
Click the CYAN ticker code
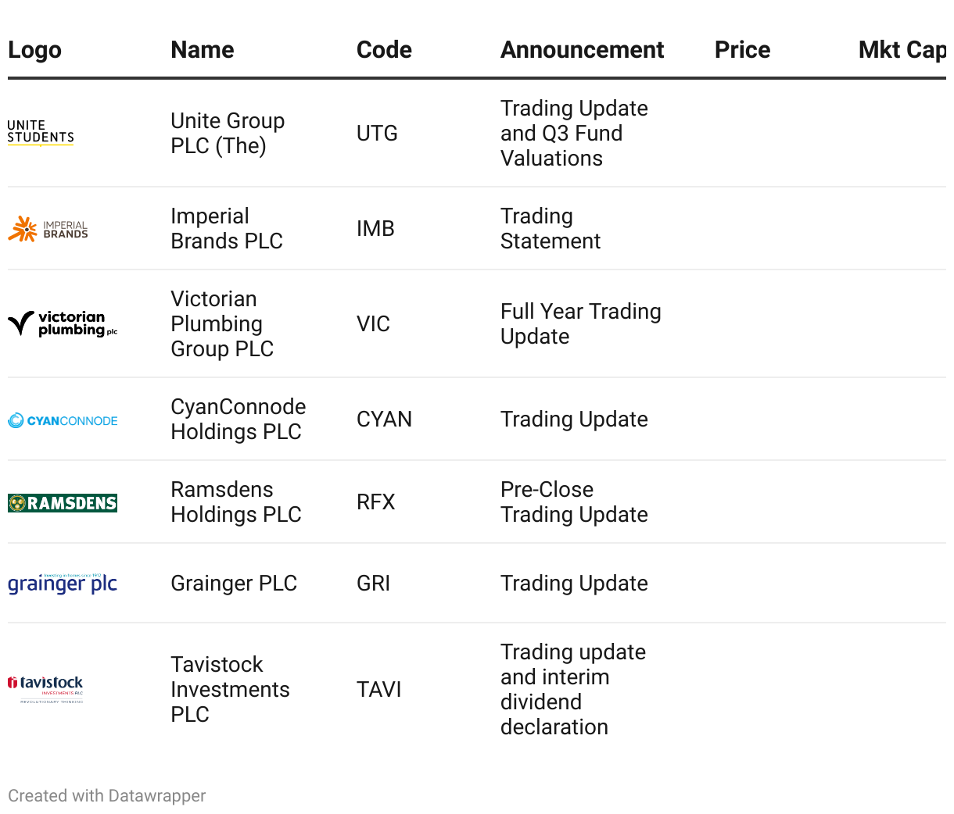coord(384,419)
